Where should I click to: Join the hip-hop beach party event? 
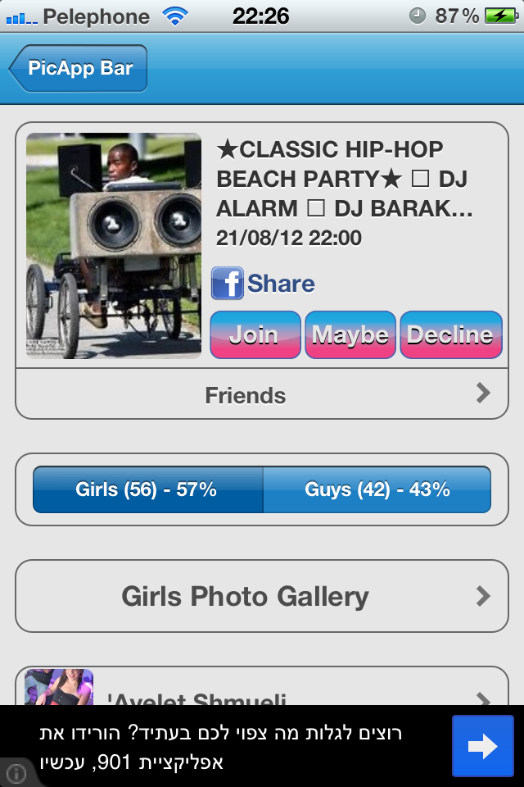tap(255, 334)
